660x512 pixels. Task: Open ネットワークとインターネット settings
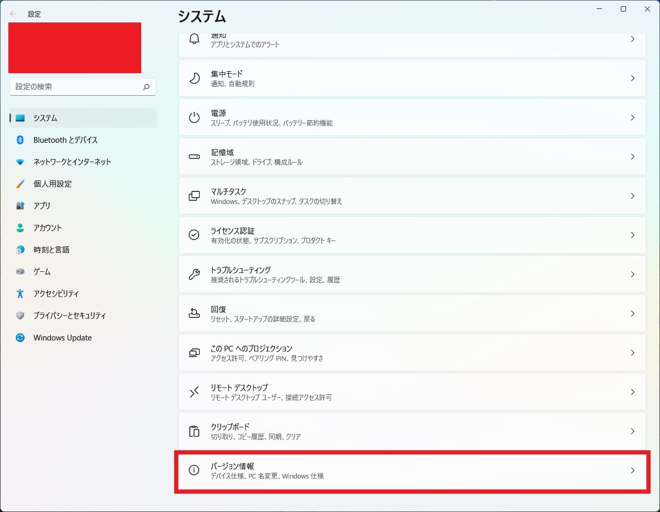click(83, 162)
